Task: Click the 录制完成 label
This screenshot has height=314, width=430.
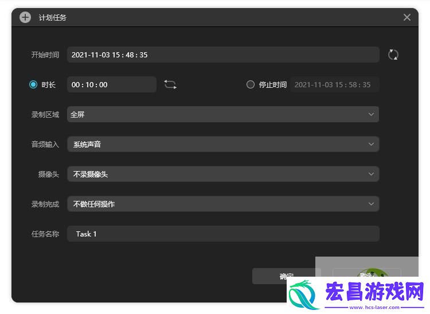Action: click(45, 204)
